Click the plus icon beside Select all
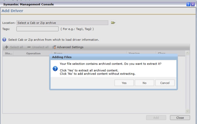197x124 pixels. [7, 47]
